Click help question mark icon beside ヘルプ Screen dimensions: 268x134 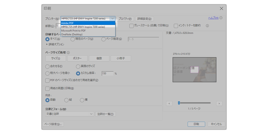coord(221,18)
